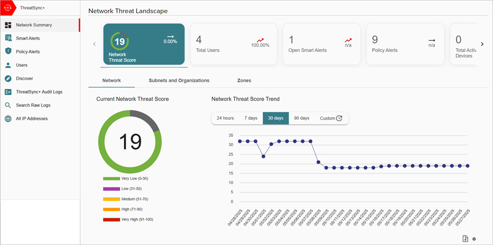Click the export download icon below chart
The height and width of the screenshot is (245, 493).
click(465, 238)
